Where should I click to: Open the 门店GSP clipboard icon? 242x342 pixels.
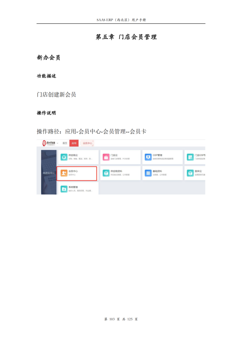(x=190, y=157)
